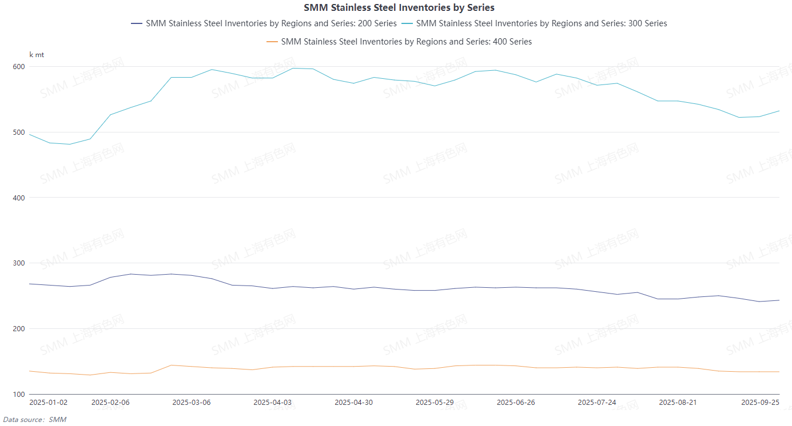Toggle the 200 Series legend entry
The image size is (792, 426).
pyautogui.click(x=271, y=23)
